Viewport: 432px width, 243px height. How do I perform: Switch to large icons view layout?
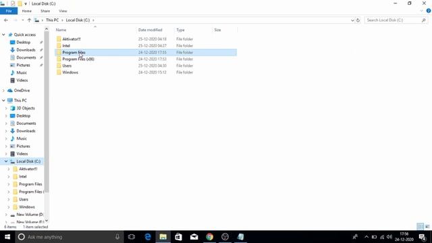tap(427, 227)
